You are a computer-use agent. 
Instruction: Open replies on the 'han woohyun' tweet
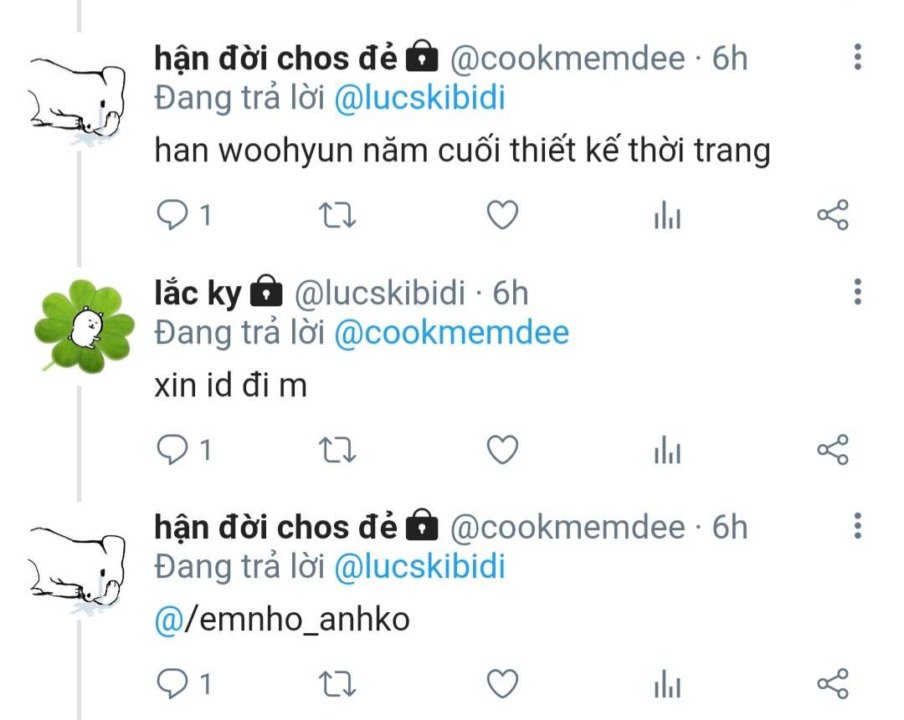pyautogui.click(x=184, y=215)
